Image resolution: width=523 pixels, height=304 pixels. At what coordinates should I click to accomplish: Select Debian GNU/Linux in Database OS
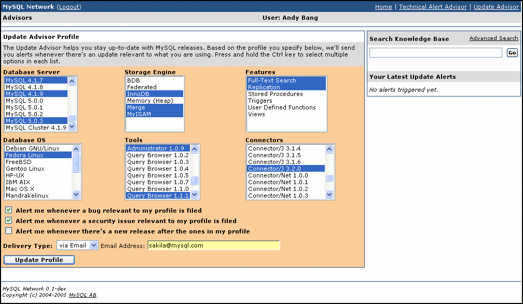[x=38, y=148]
